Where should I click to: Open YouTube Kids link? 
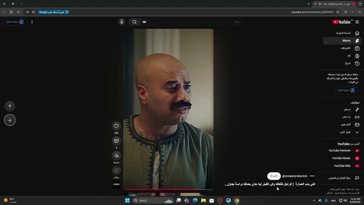click(x=342, y=166)
